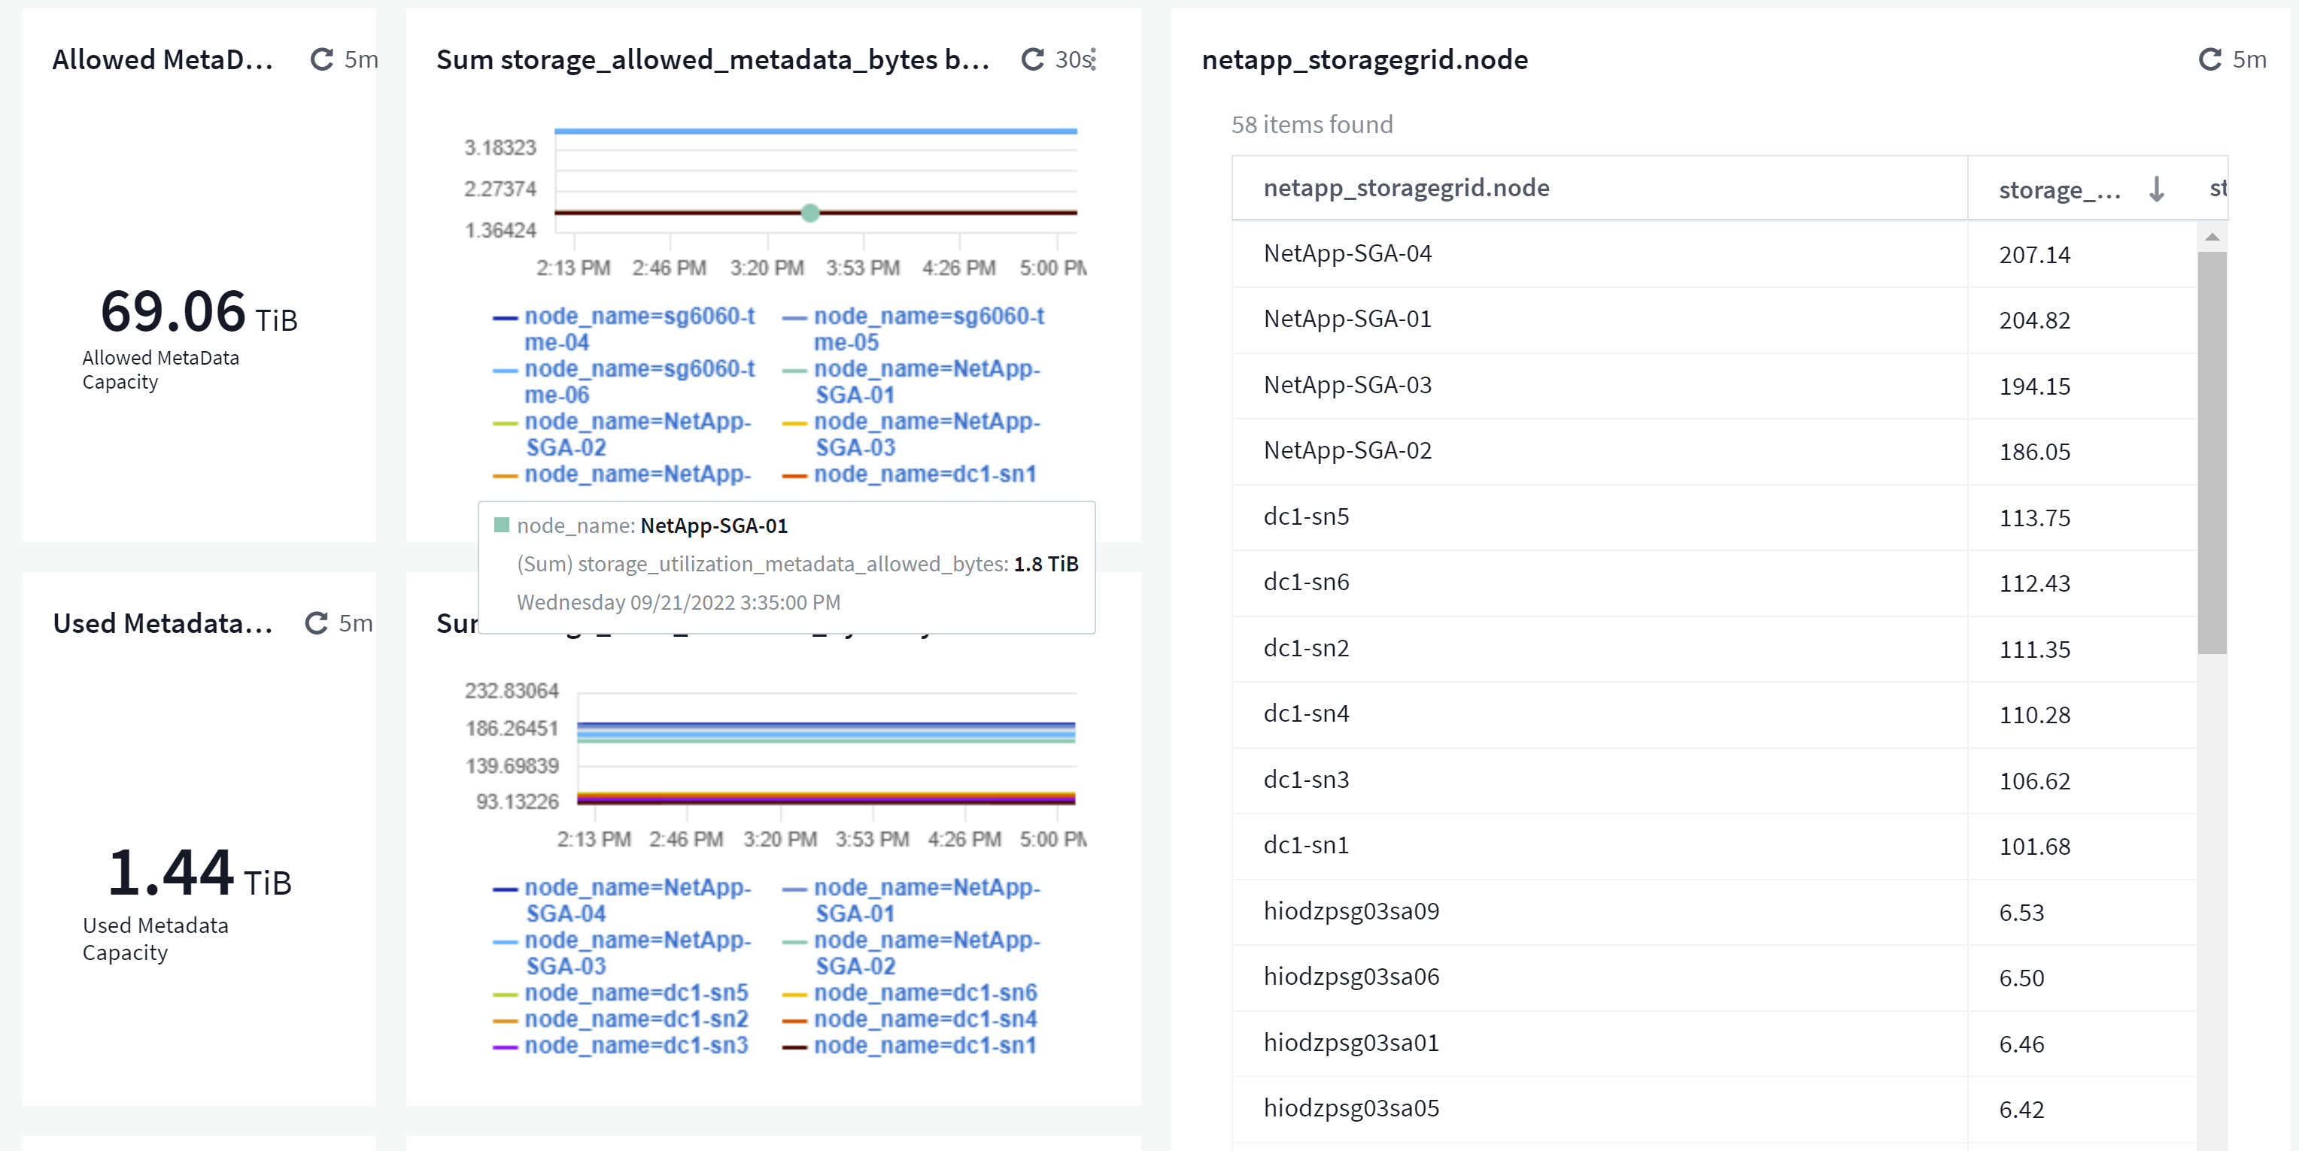Screen dimensions: 2299x1151
Task: Toggle legend series node_name=dc1-sn5 in lower chart
Action: pos(636,992)
